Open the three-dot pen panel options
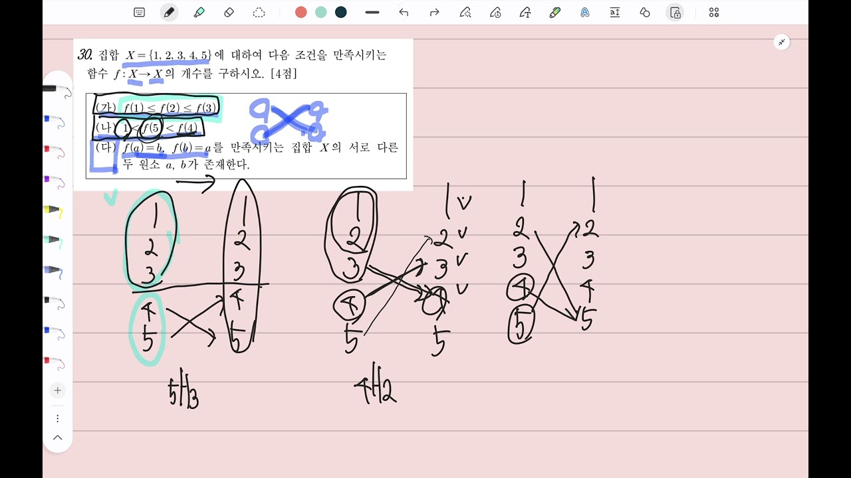The image size is (851, 478). pyautogui.click(x=57, y=418)
